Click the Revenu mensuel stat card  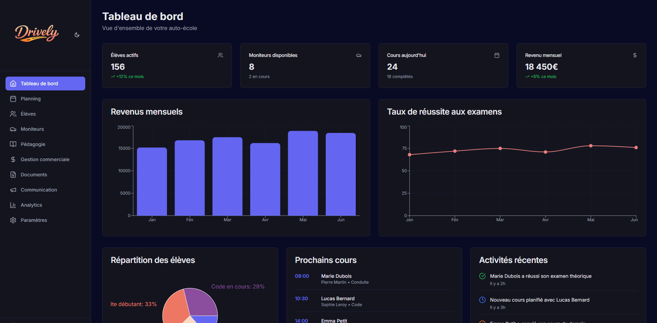(581, 66)
